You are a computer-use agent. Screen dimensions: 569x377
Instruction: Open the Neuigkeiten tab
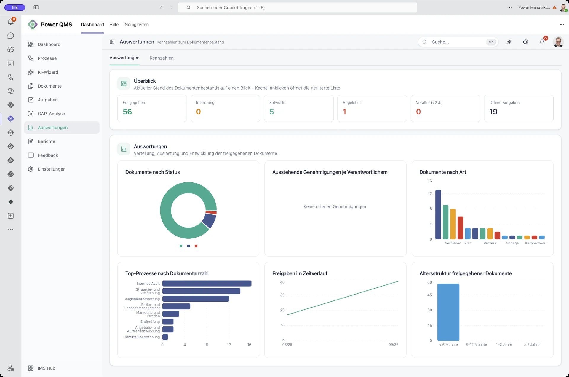137,25
